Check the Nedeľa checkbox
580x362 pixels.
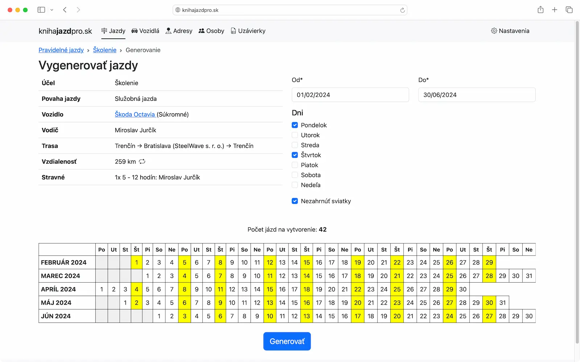[295, 185]
